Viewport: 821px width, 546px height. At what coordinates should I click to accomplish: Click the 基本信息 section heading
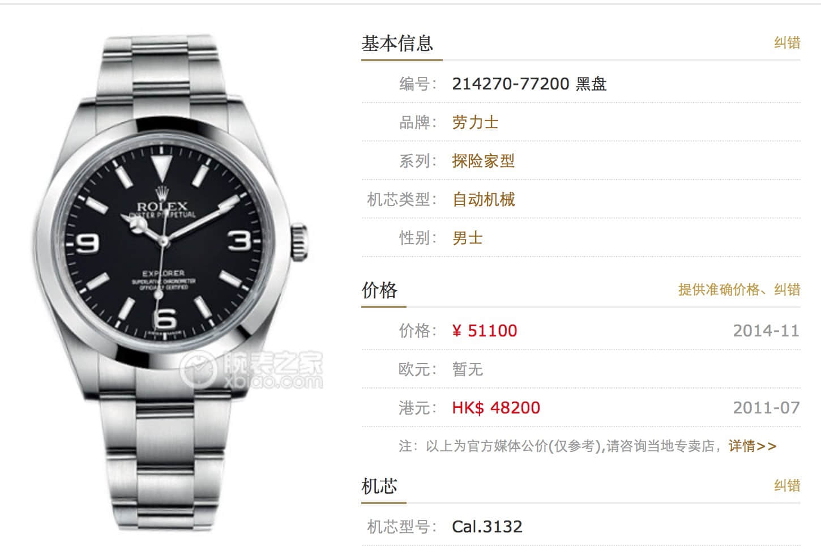click(397, 43)
